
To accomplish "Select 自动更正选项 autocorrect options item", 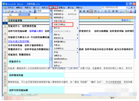I will coord(64,59).
